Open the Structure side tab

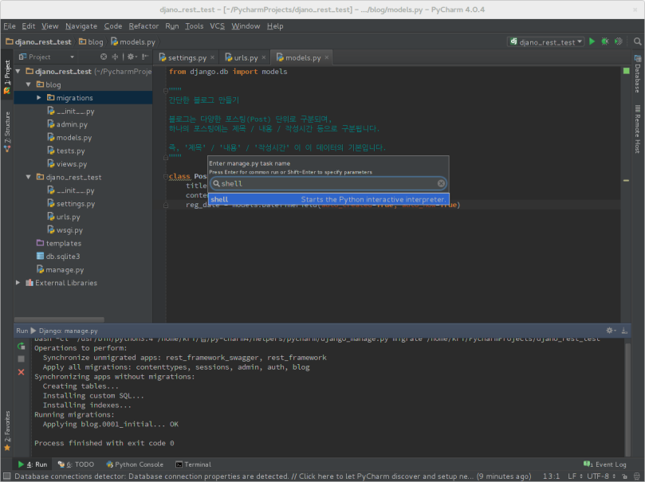tap(7, 132)
